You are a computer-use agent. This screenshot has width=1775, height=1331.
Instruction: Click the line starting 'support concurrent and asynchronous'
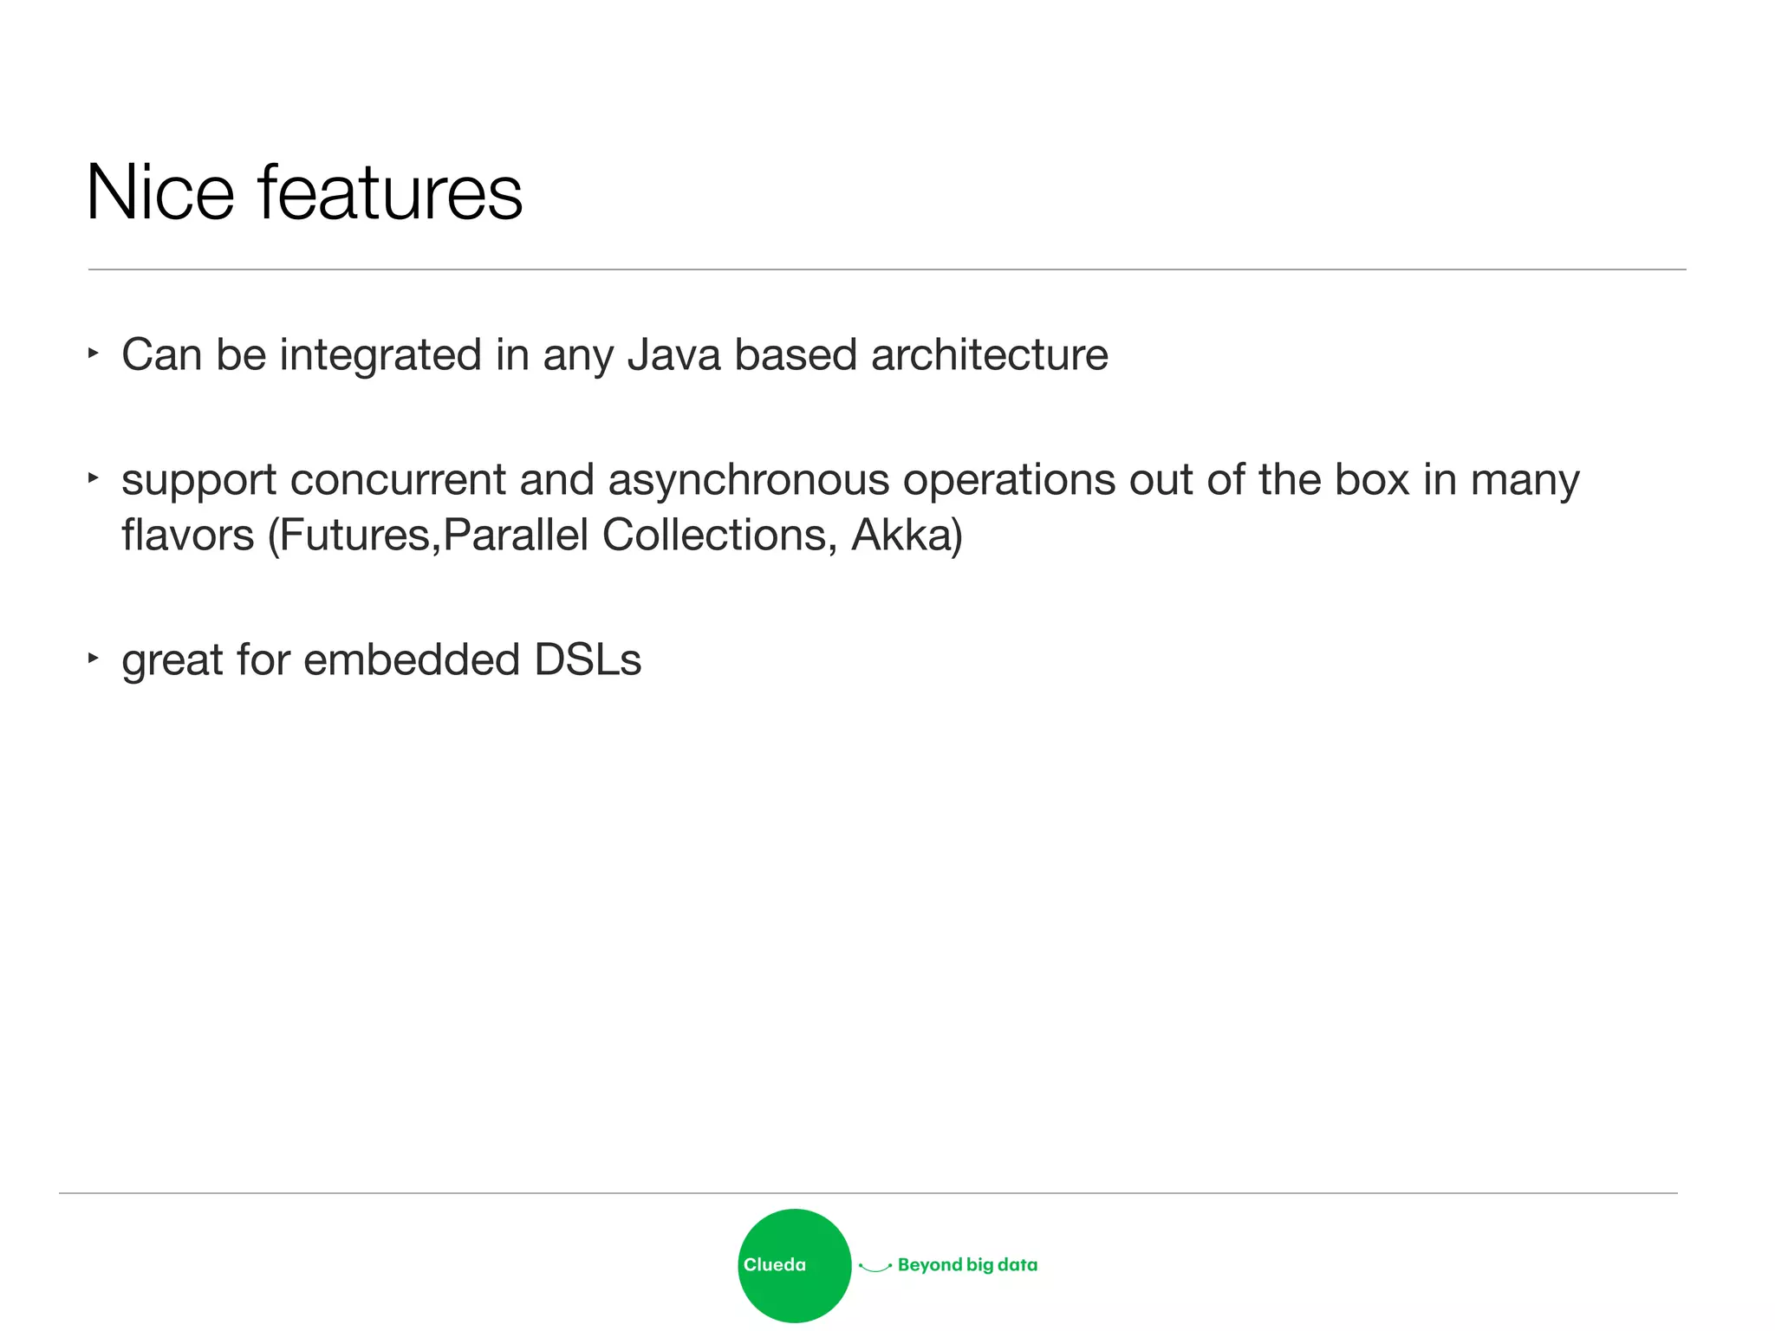[850, 480]
